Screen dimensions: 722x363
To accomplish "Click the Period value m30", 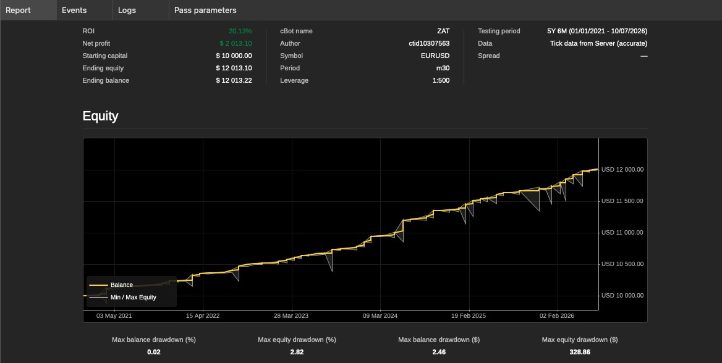I will click(x=443, y=68).
